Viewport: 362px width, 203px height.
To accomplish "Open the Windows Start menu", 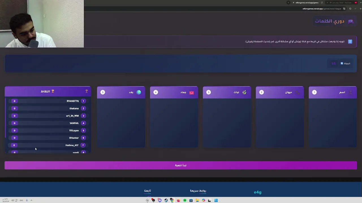I will [x=216, y=200].
